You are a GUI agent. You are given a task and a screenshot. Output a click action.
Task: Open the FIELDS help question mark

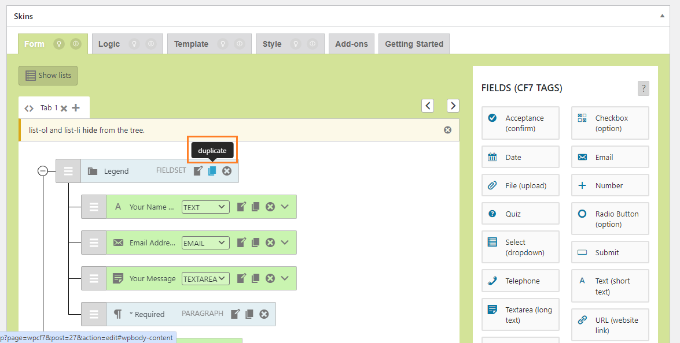(x=644, y=88)
